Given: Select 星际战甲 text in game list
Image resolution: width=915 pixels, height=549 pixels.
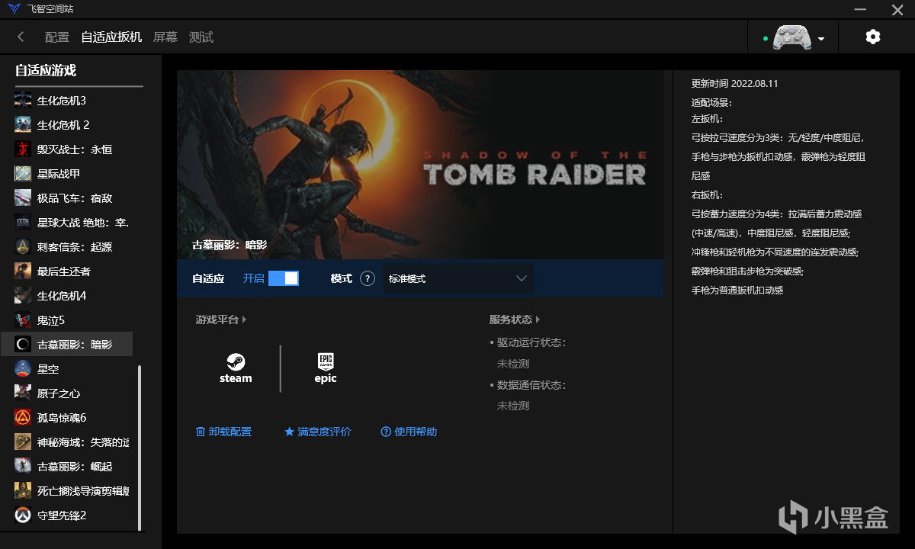Looking at the screenshot, I should coord(59,173).
